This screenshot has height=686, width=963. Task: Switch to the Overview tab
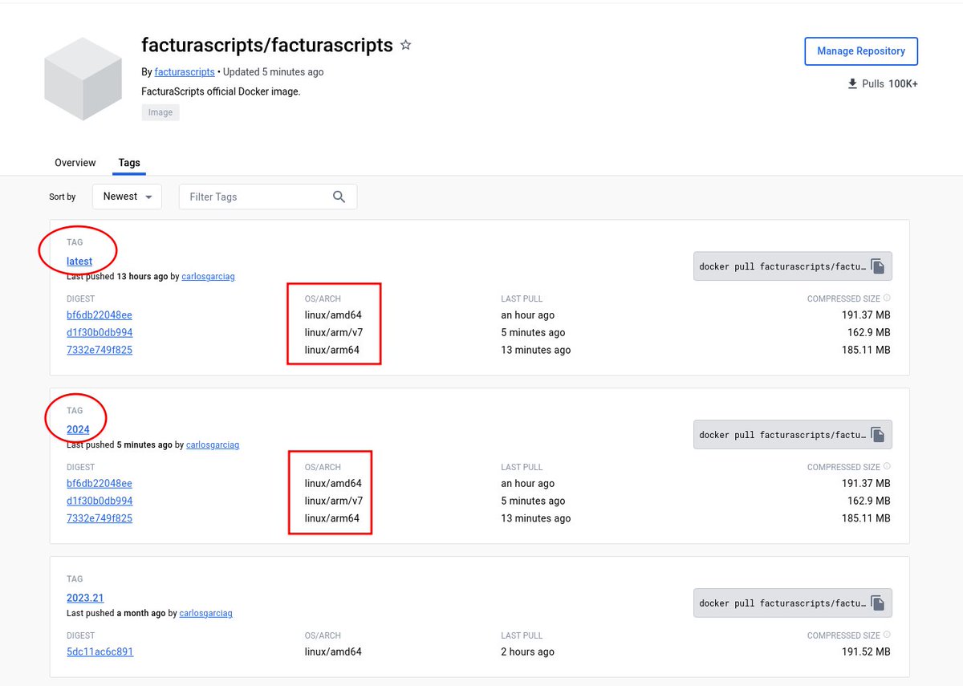[75, 163]
